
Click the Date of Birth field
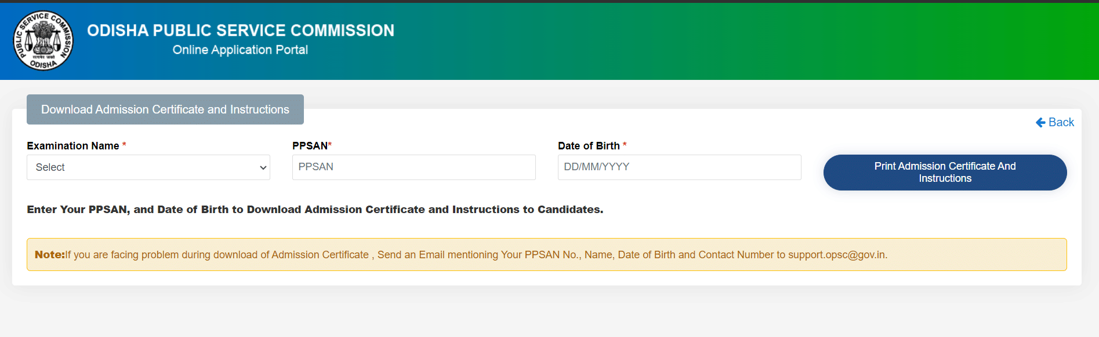(x=680, y=167)
